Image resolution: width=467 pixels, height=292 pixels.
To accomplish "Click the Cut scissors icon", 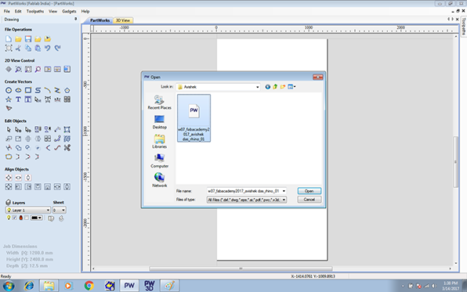I will [x=18, y=48].
